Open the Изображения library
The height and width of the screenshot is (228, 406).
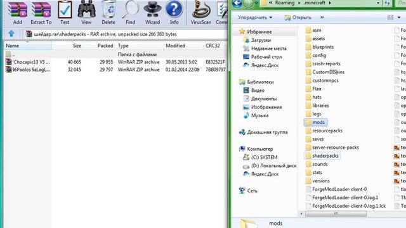coord(266,107)
